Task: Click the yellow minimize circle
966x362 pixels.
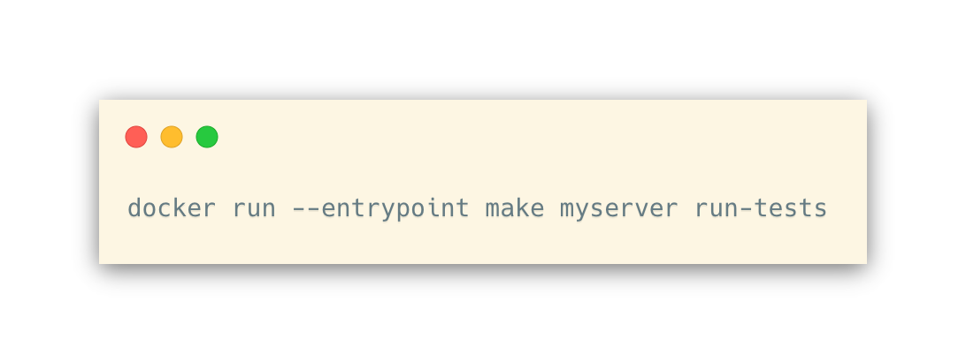Action: tap(172, 137)
